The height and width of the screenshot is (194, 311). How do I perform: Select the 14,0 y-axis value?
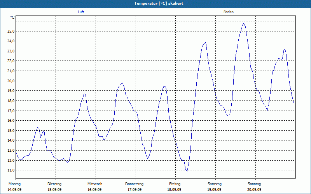(11, 140)
